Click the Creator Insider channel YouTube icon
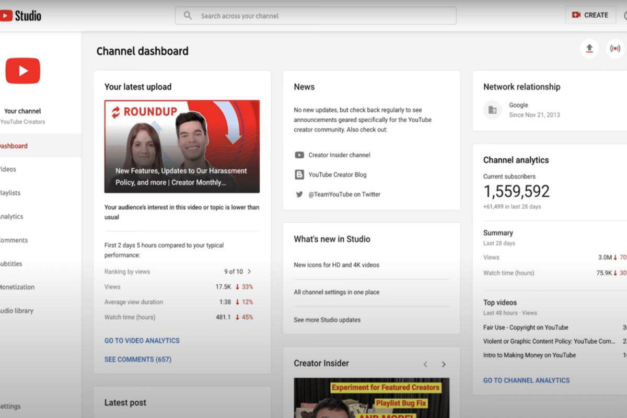627x418 pixels. coord(299,155)
